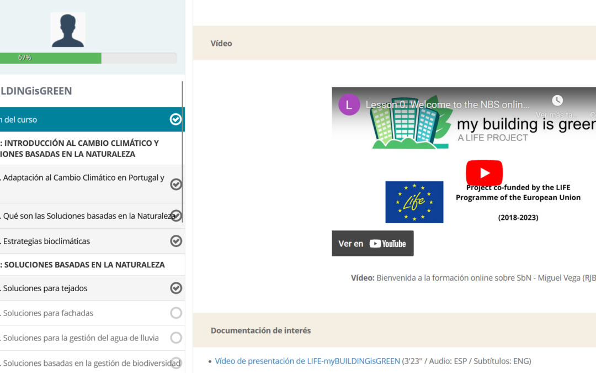Open Soluciones basadas en la gestión de biodiversidad
596x373 pixels.
point(92,363)
